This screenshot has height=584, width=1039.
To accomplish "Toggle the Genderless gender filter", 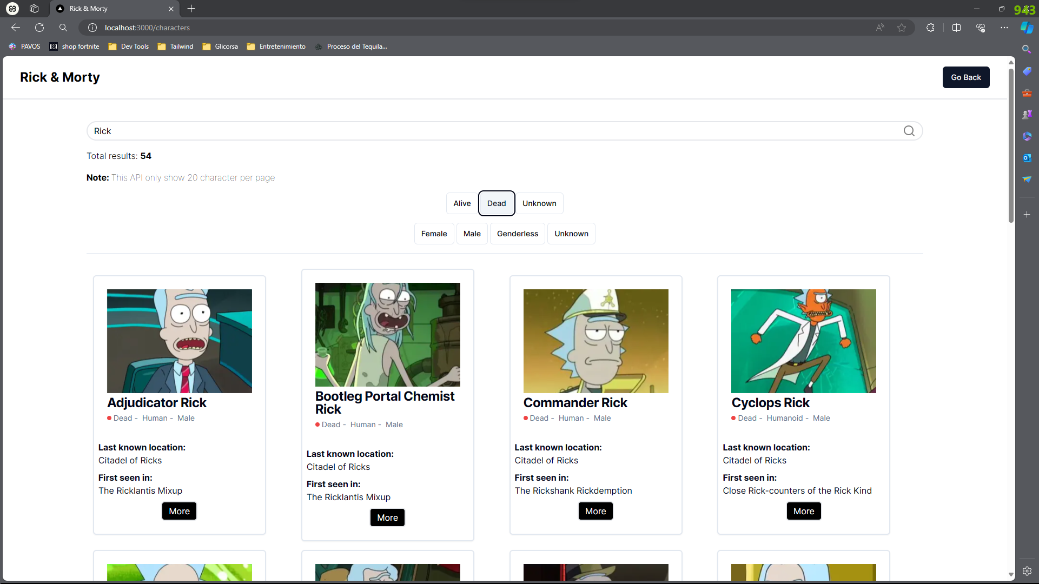I will (x=517, y=234).
